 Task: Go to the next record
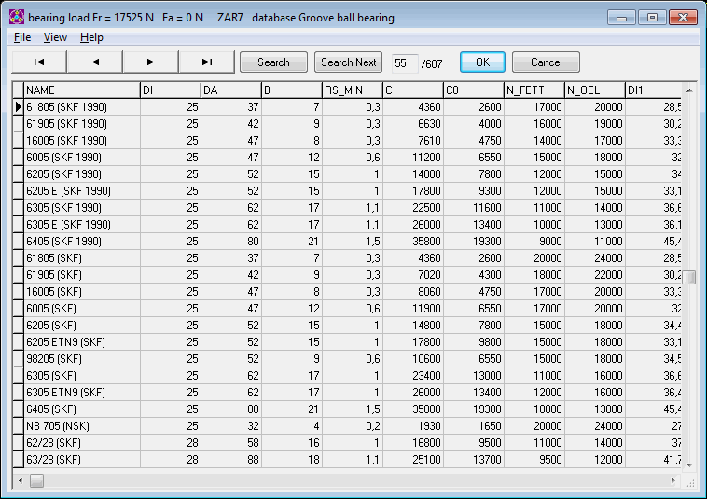pos(151,62)
